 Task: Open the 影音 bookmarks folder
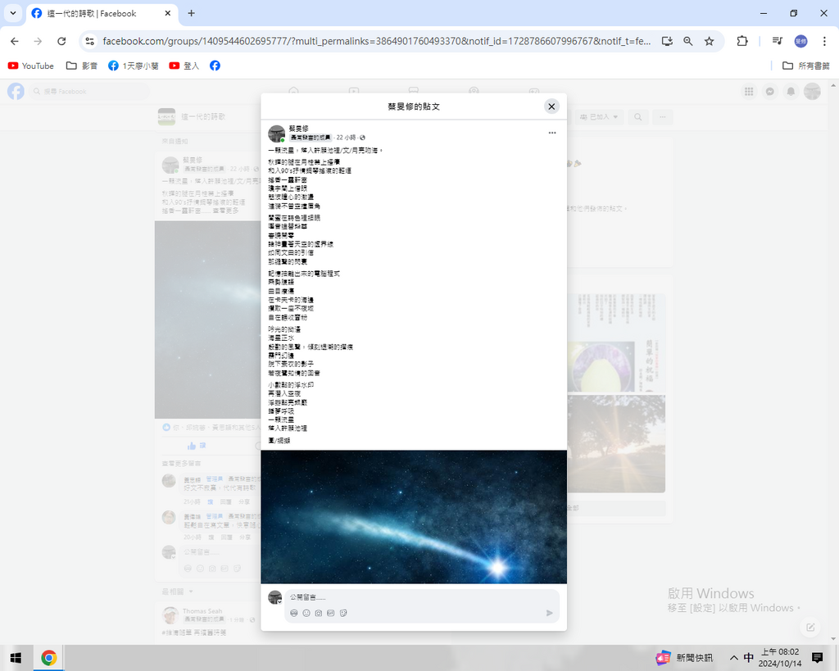[x=82, y=66]
